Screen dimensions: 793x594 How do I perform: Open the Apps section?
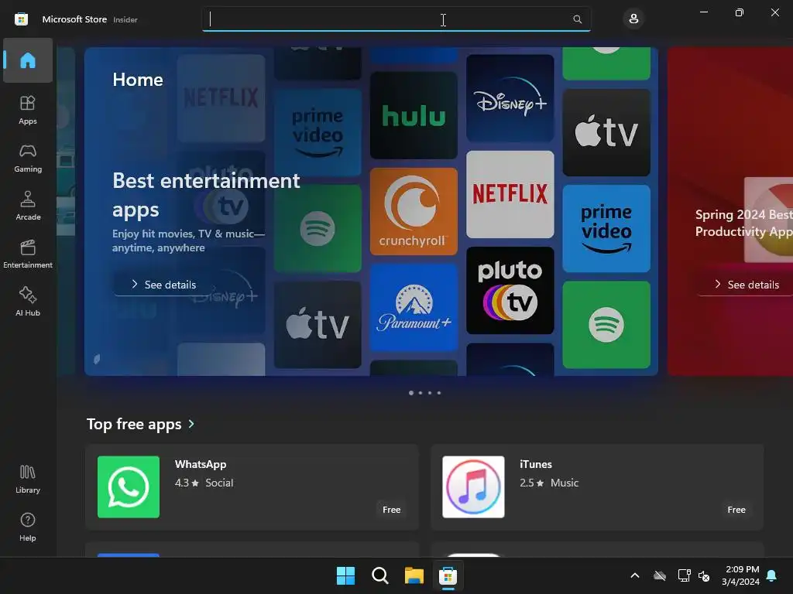tap(28, 110)
